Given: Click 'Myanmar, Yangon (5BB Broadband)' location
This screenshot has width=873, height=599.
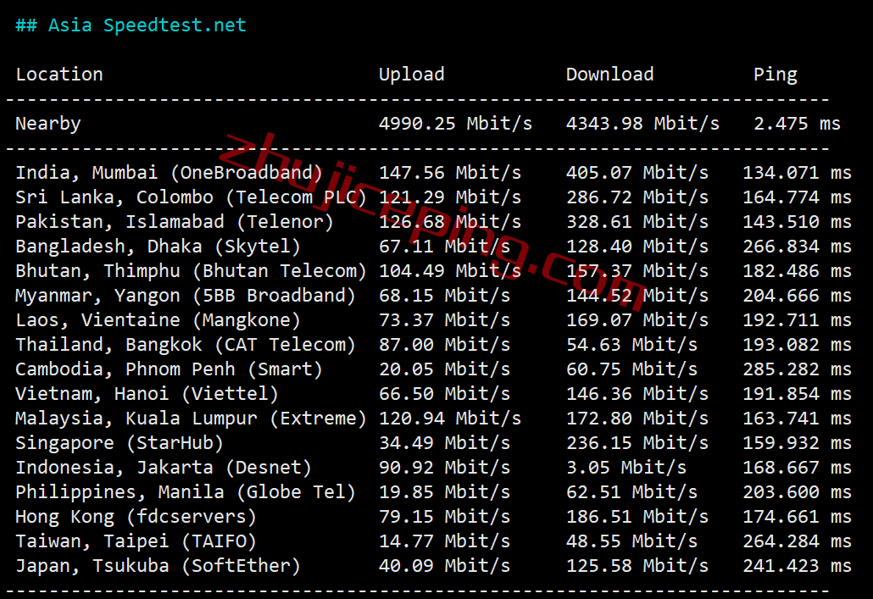Looking at the screenshot, I should click(186, 296).
